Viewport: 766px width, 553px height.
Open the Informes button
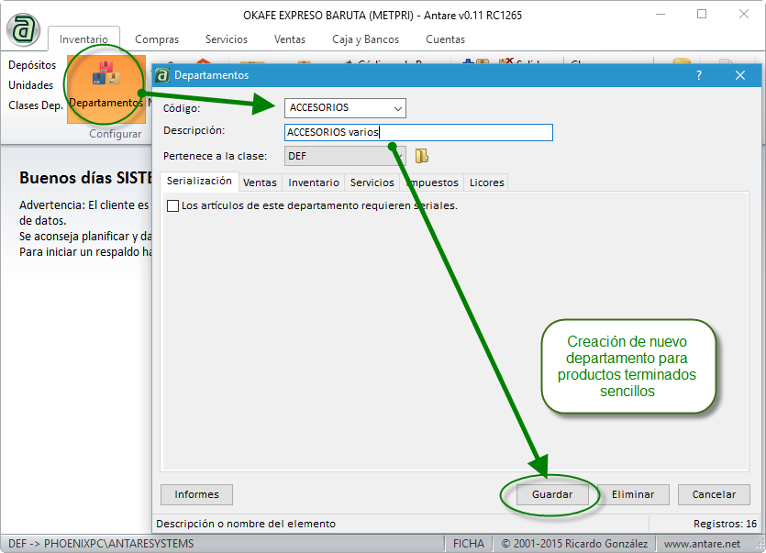pos(196,494)
